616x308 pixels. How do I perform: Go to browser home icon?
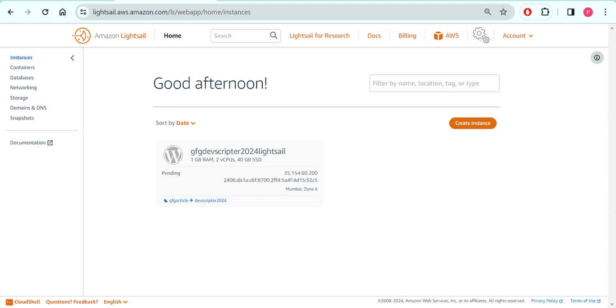[x=63, y=12]
